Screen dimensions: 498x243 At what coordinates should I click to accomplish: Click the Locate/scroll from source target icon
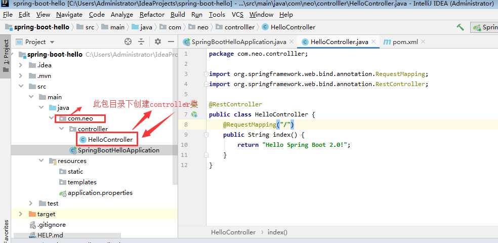point(128,42)
